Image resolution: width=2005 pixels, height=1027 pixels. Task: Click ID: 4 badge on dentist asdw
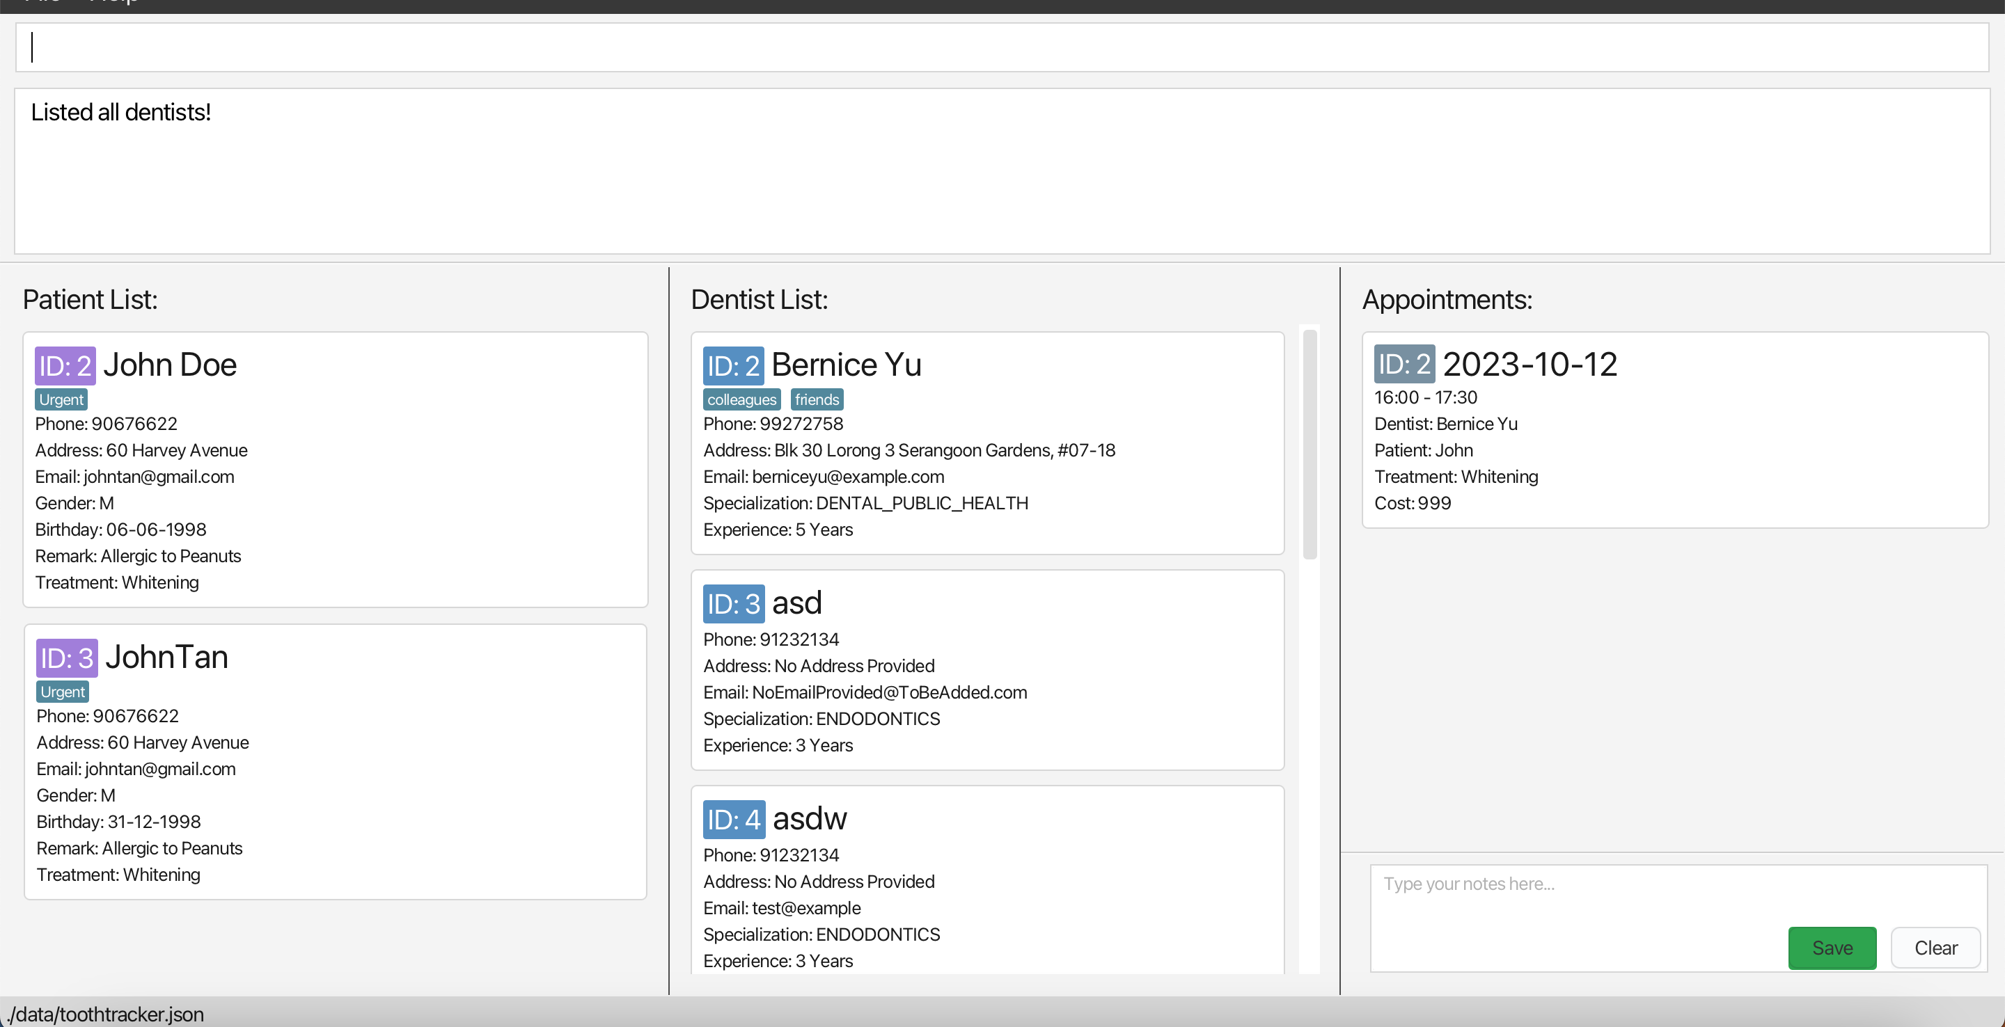point(733,819)
